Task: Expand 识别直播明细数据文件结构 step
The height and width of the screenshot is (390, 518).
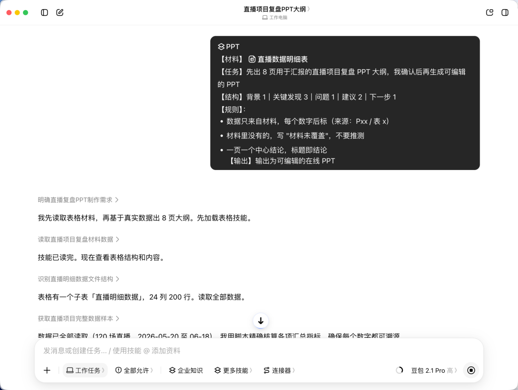Action: pyautogui.click(x=78, y=279)
